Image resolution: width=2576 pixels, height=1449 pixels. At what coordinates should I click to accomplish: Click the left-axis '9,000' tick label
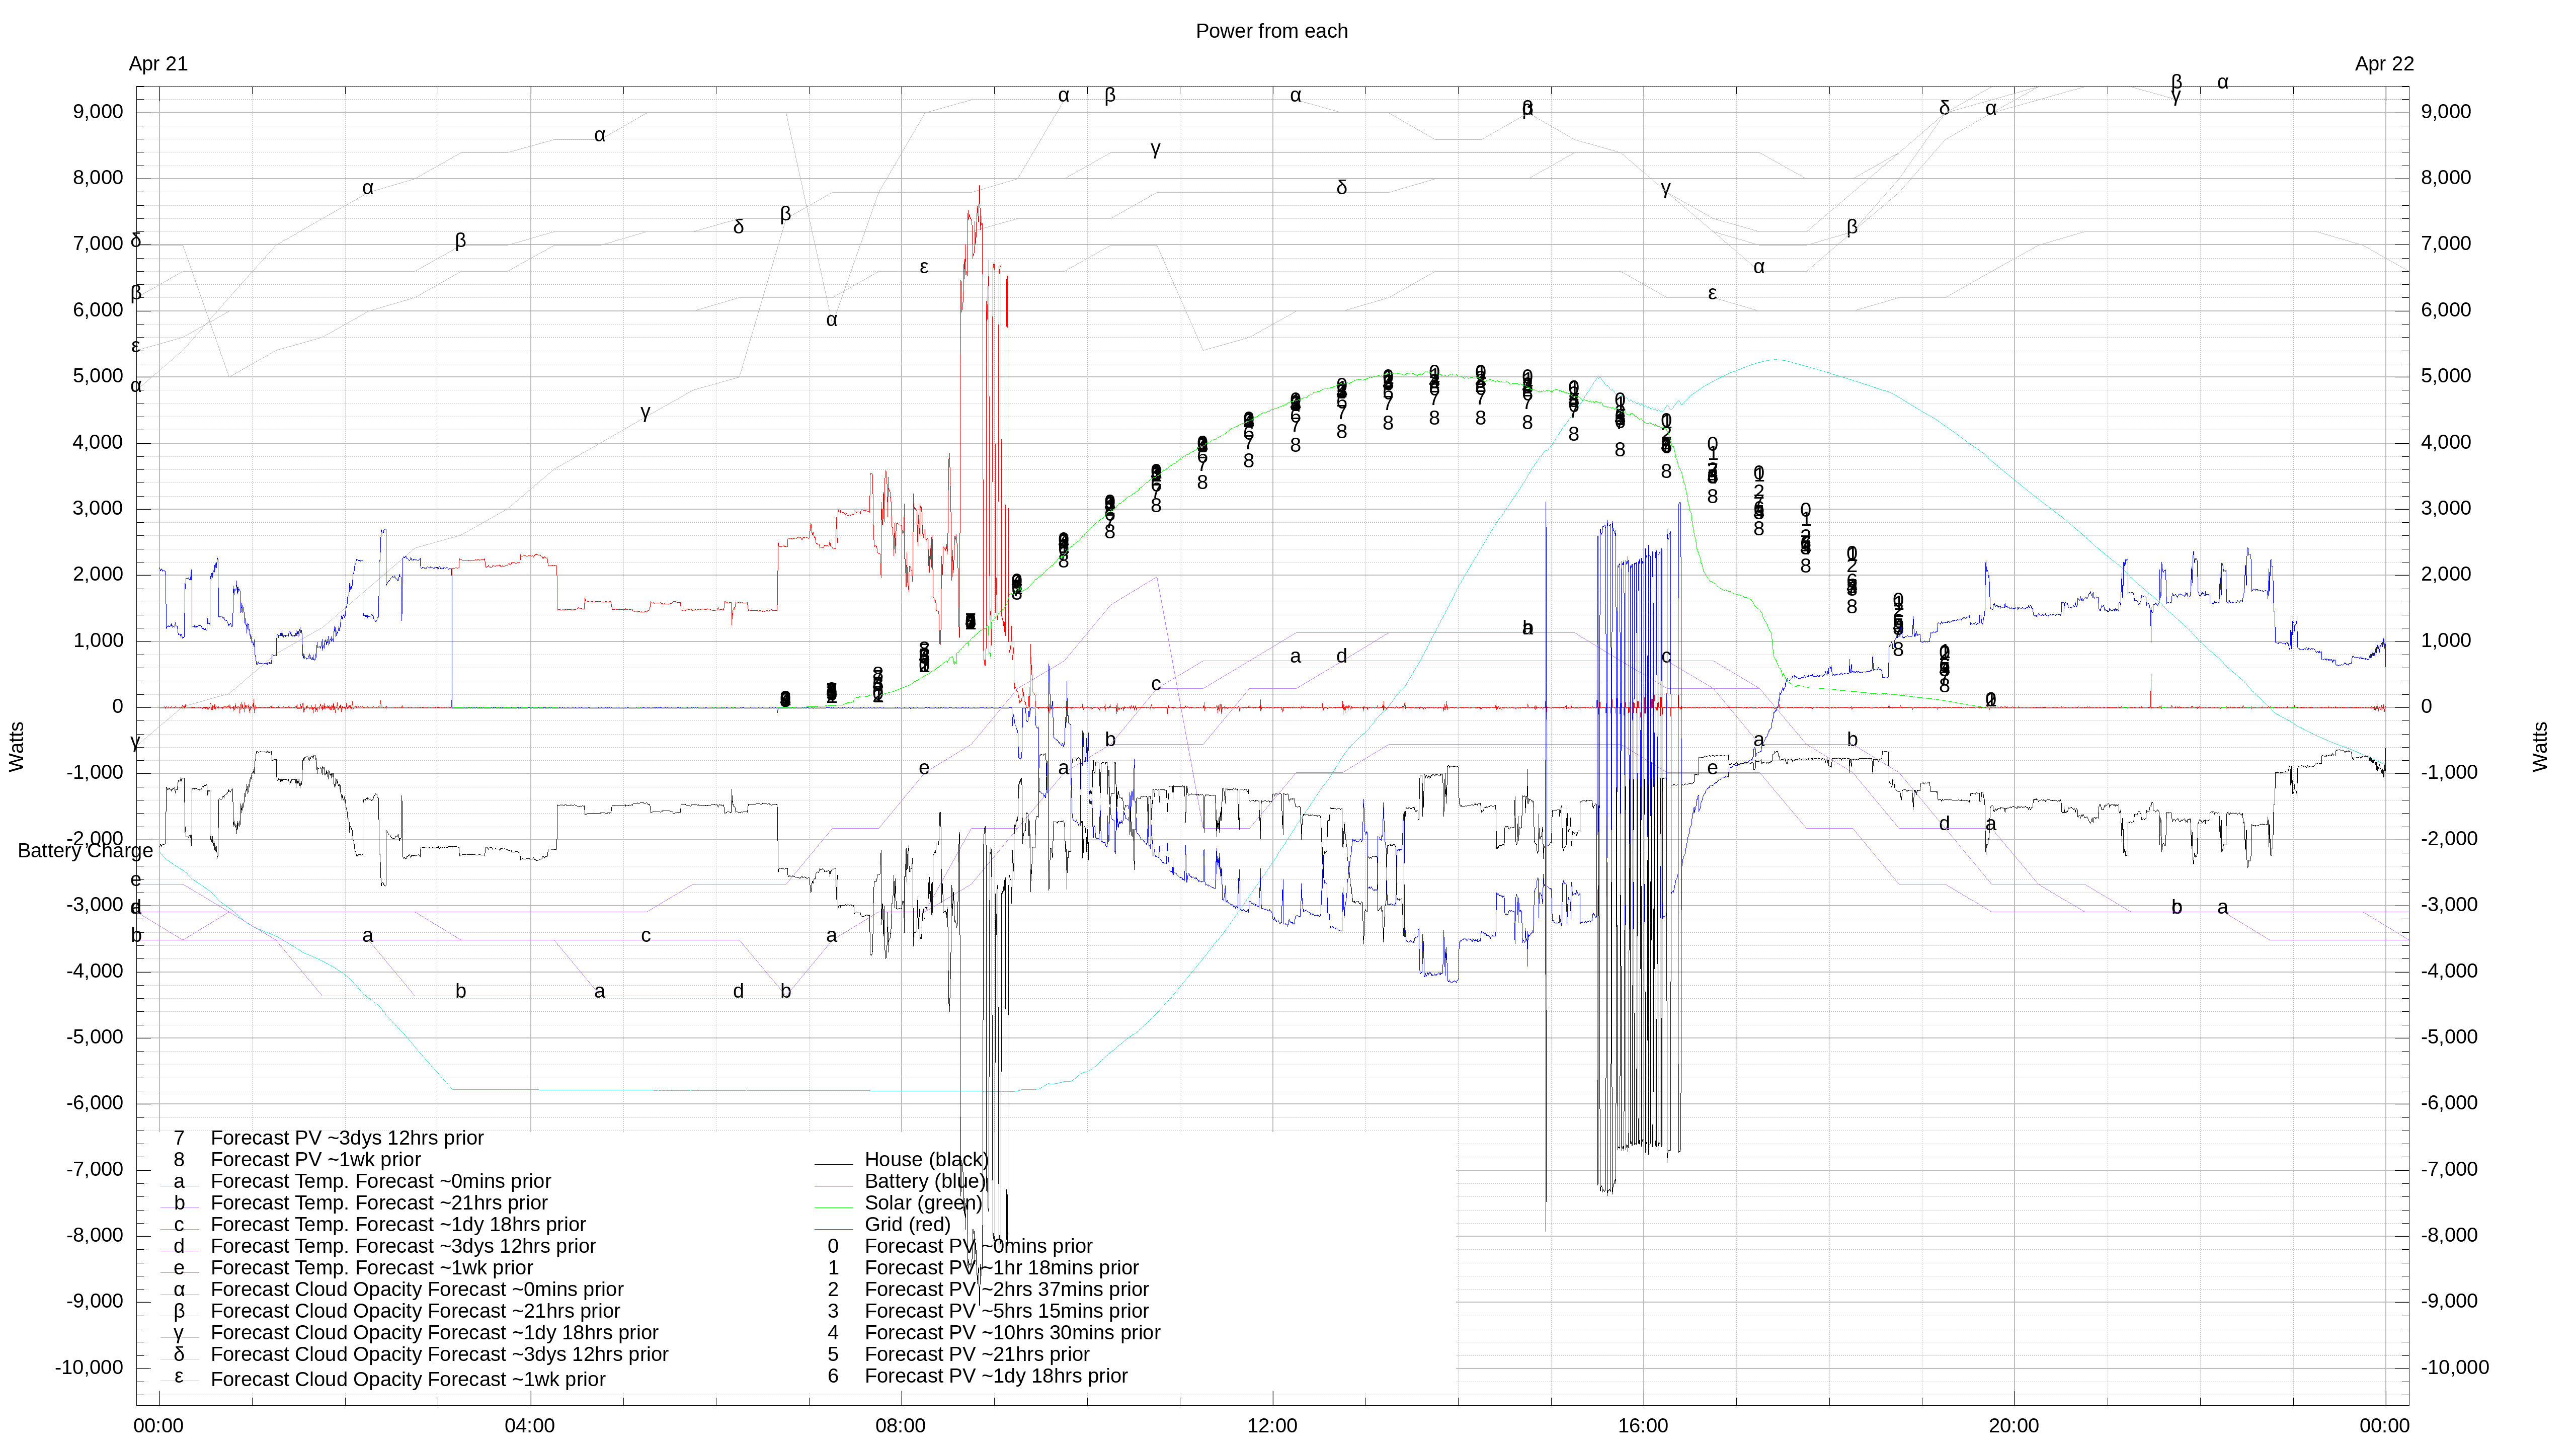pyautogui.click(x=98, y=112)
